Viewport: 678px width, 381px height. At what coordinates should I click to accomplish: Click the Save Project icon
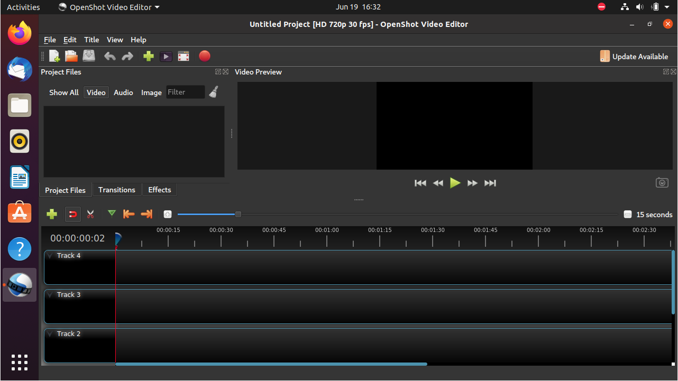click(x=89, y=56)
